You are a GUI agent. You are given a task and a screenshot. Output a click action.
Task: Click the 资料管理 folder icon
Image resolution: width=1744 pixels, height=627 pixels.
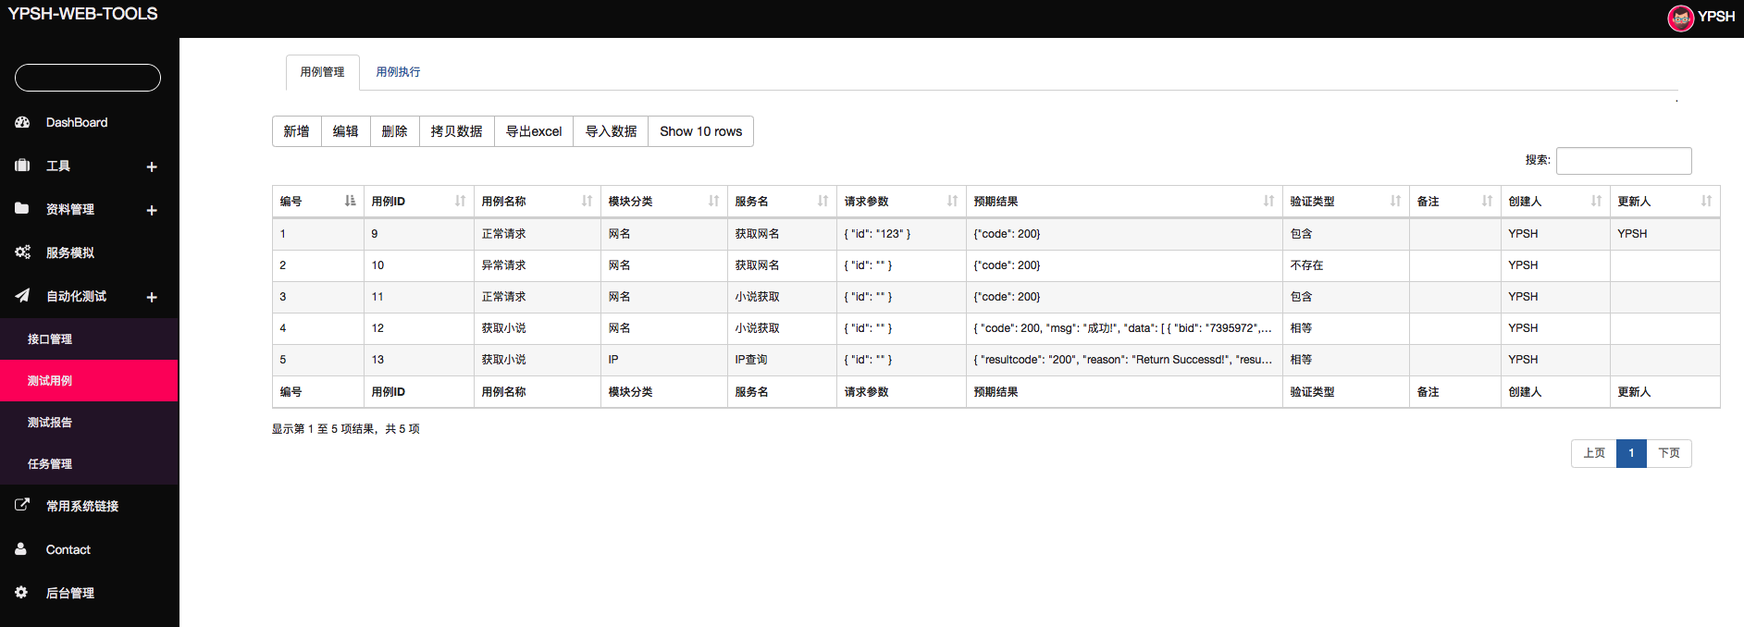(x=22, y=209)
